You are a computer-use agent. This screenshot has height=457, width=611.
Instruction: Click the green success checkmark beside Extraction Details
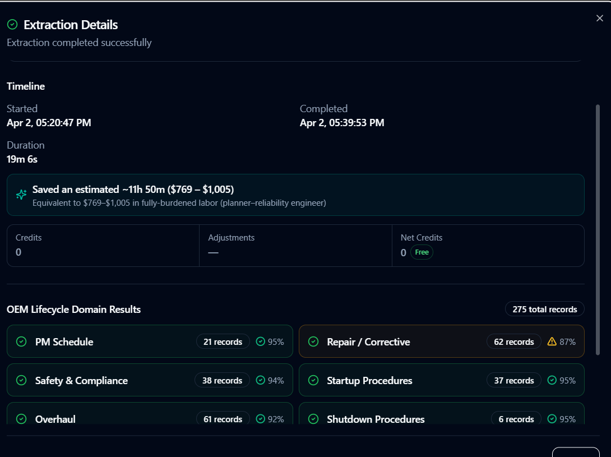pos(12,25)
